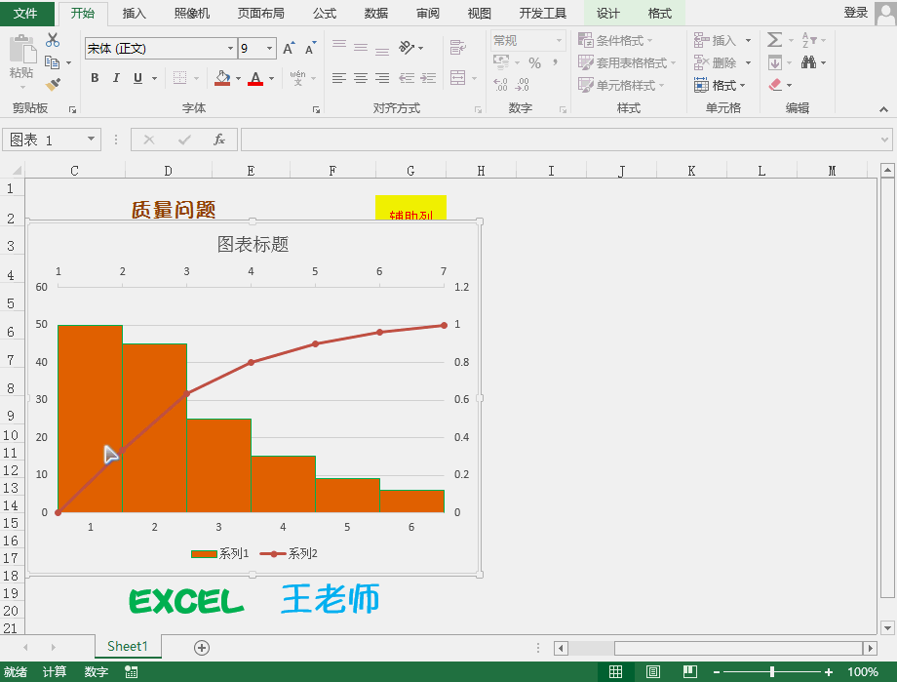Center text horizontally

tap(361, 78)
